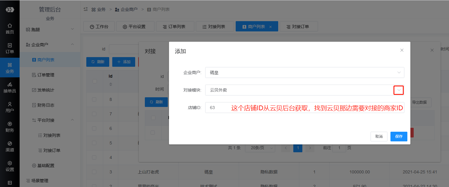Click the 导出数据 export button
The height and width of the screenshot is (187, 449).
coord(419,102)
